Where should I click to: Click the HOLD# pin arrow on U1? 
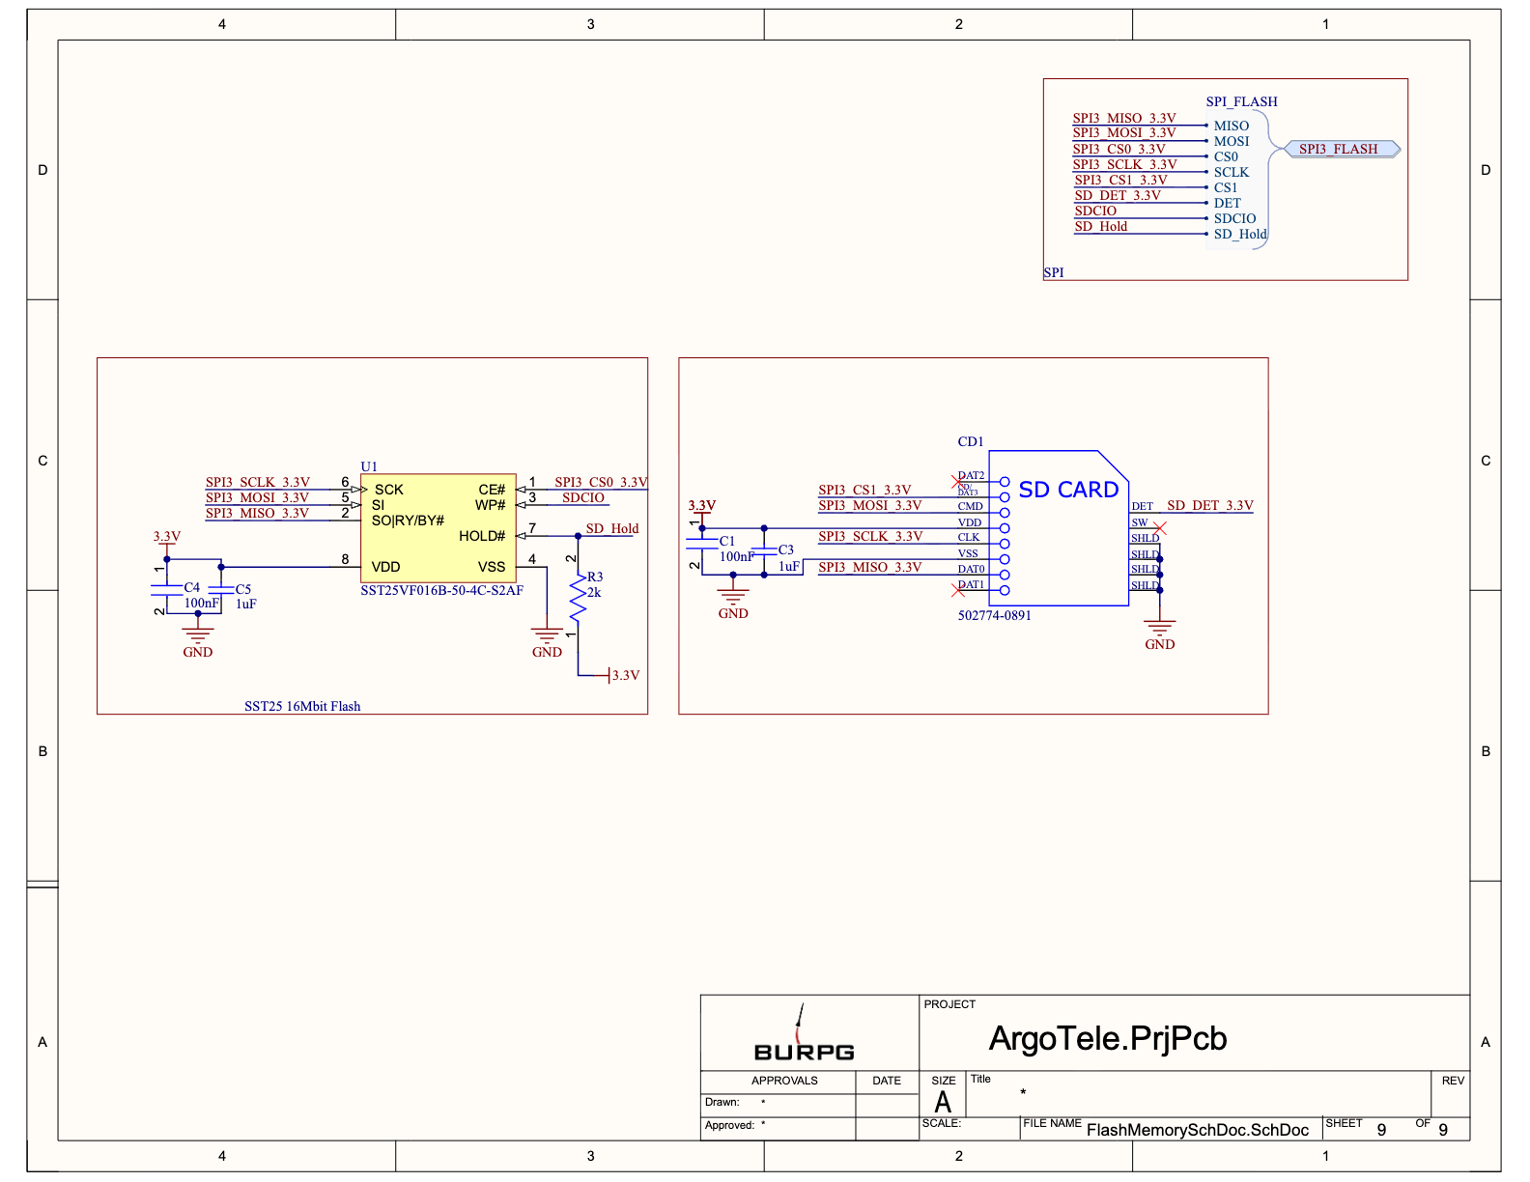521,536
